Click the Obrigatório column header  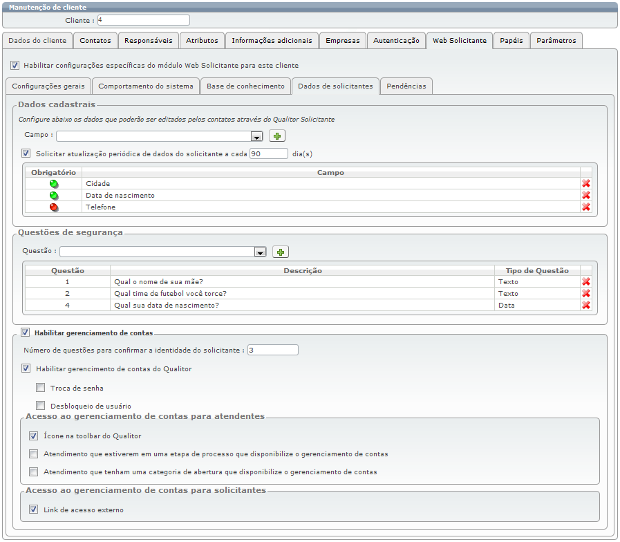53,173
